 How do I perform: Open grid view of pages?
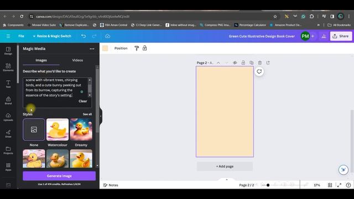point(330,185)
